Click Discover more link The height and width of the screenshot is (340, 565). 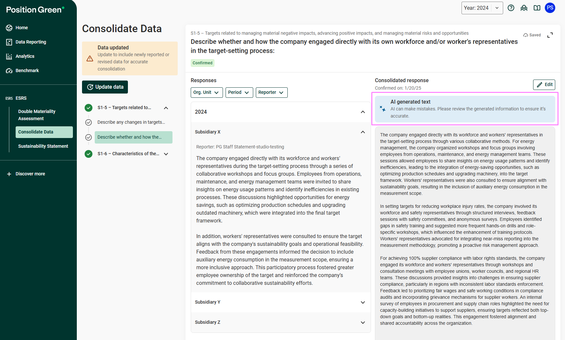30,174
